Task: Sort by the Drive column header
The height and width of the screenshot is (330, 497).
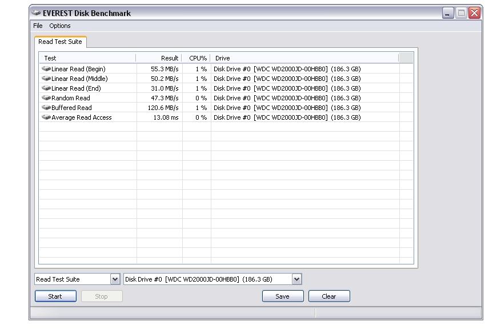Action: click(304, 58)
